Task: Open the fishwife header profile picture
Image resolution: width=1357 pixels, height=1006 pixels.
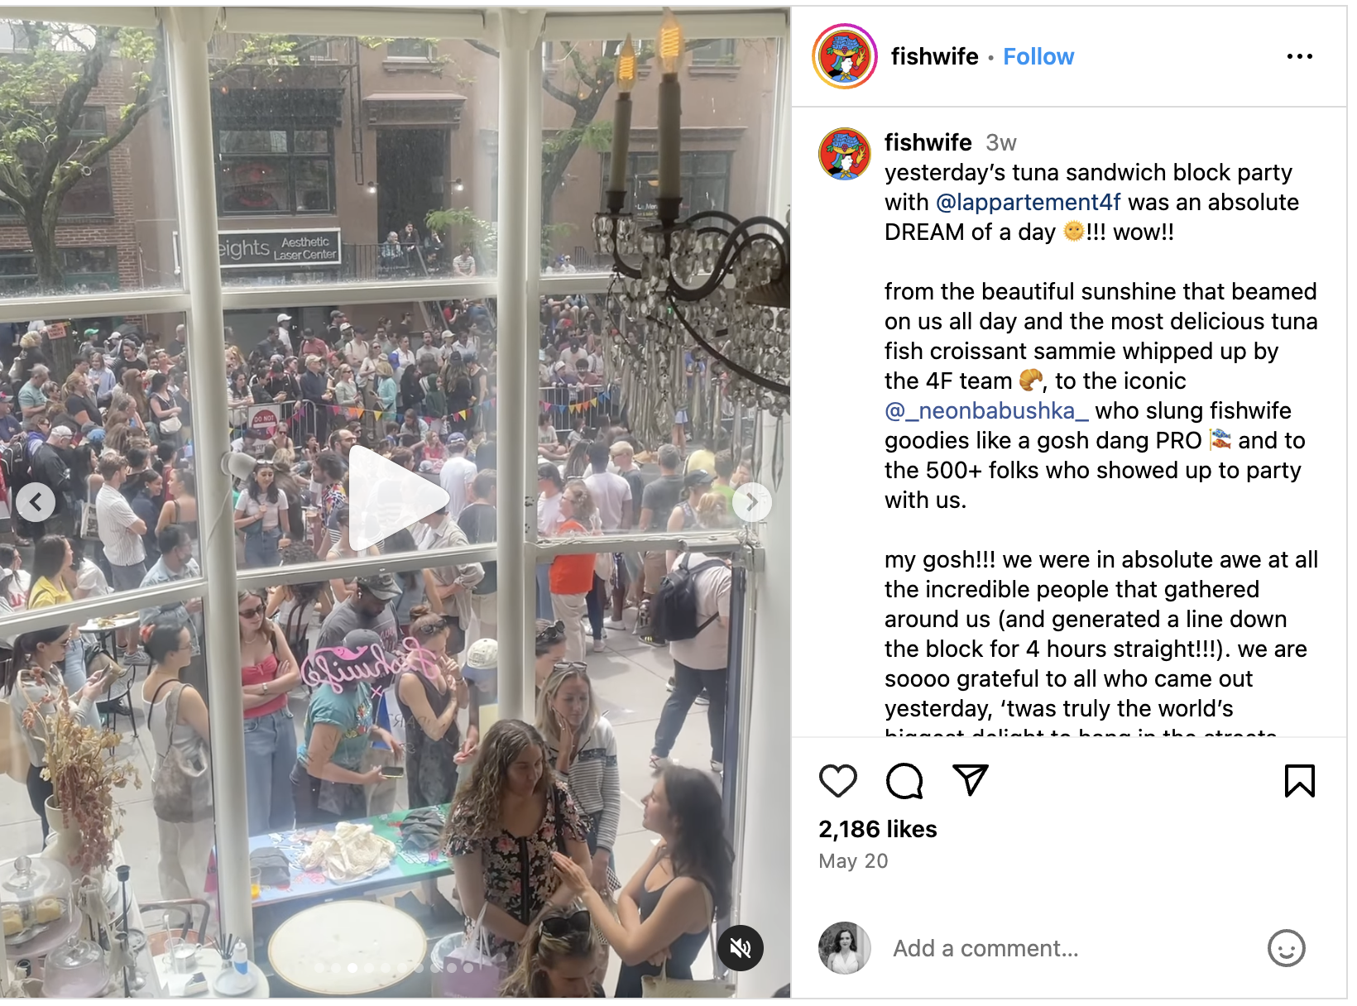Action: [845, 56]
